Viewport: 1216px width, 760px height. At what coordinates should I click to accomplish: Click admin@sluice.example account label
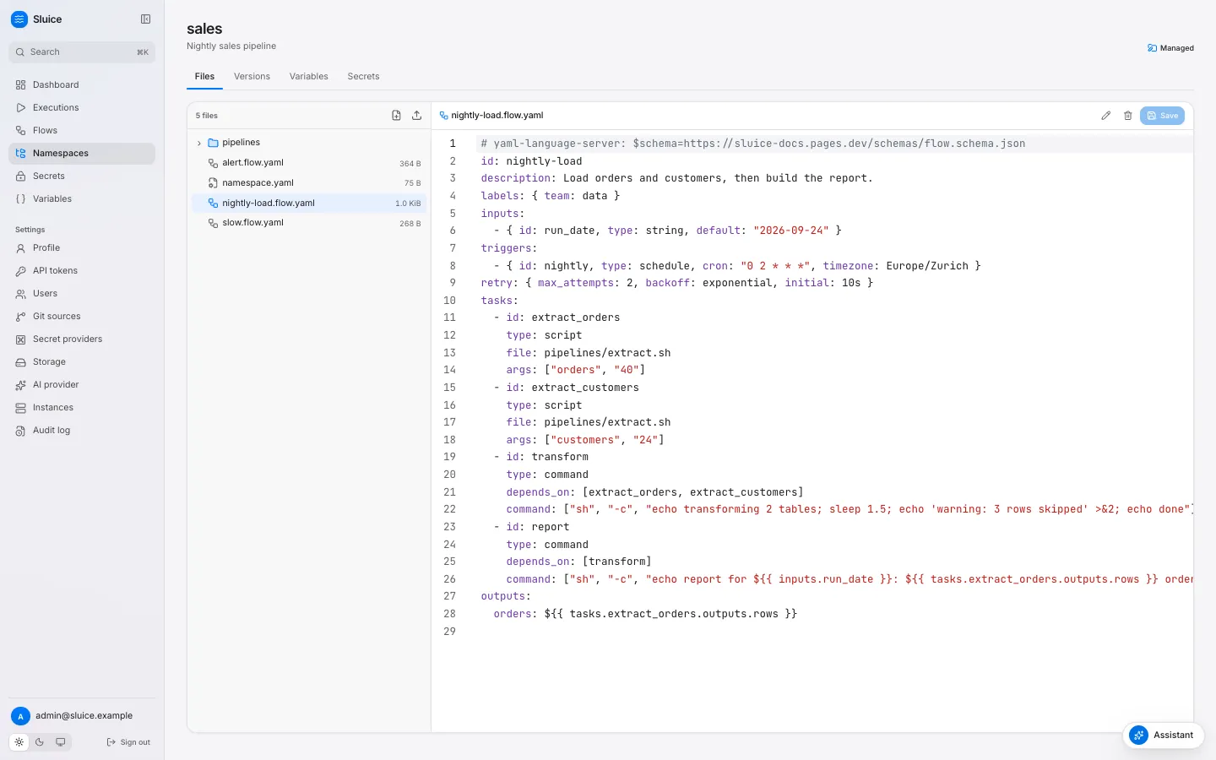pos(84,715)
